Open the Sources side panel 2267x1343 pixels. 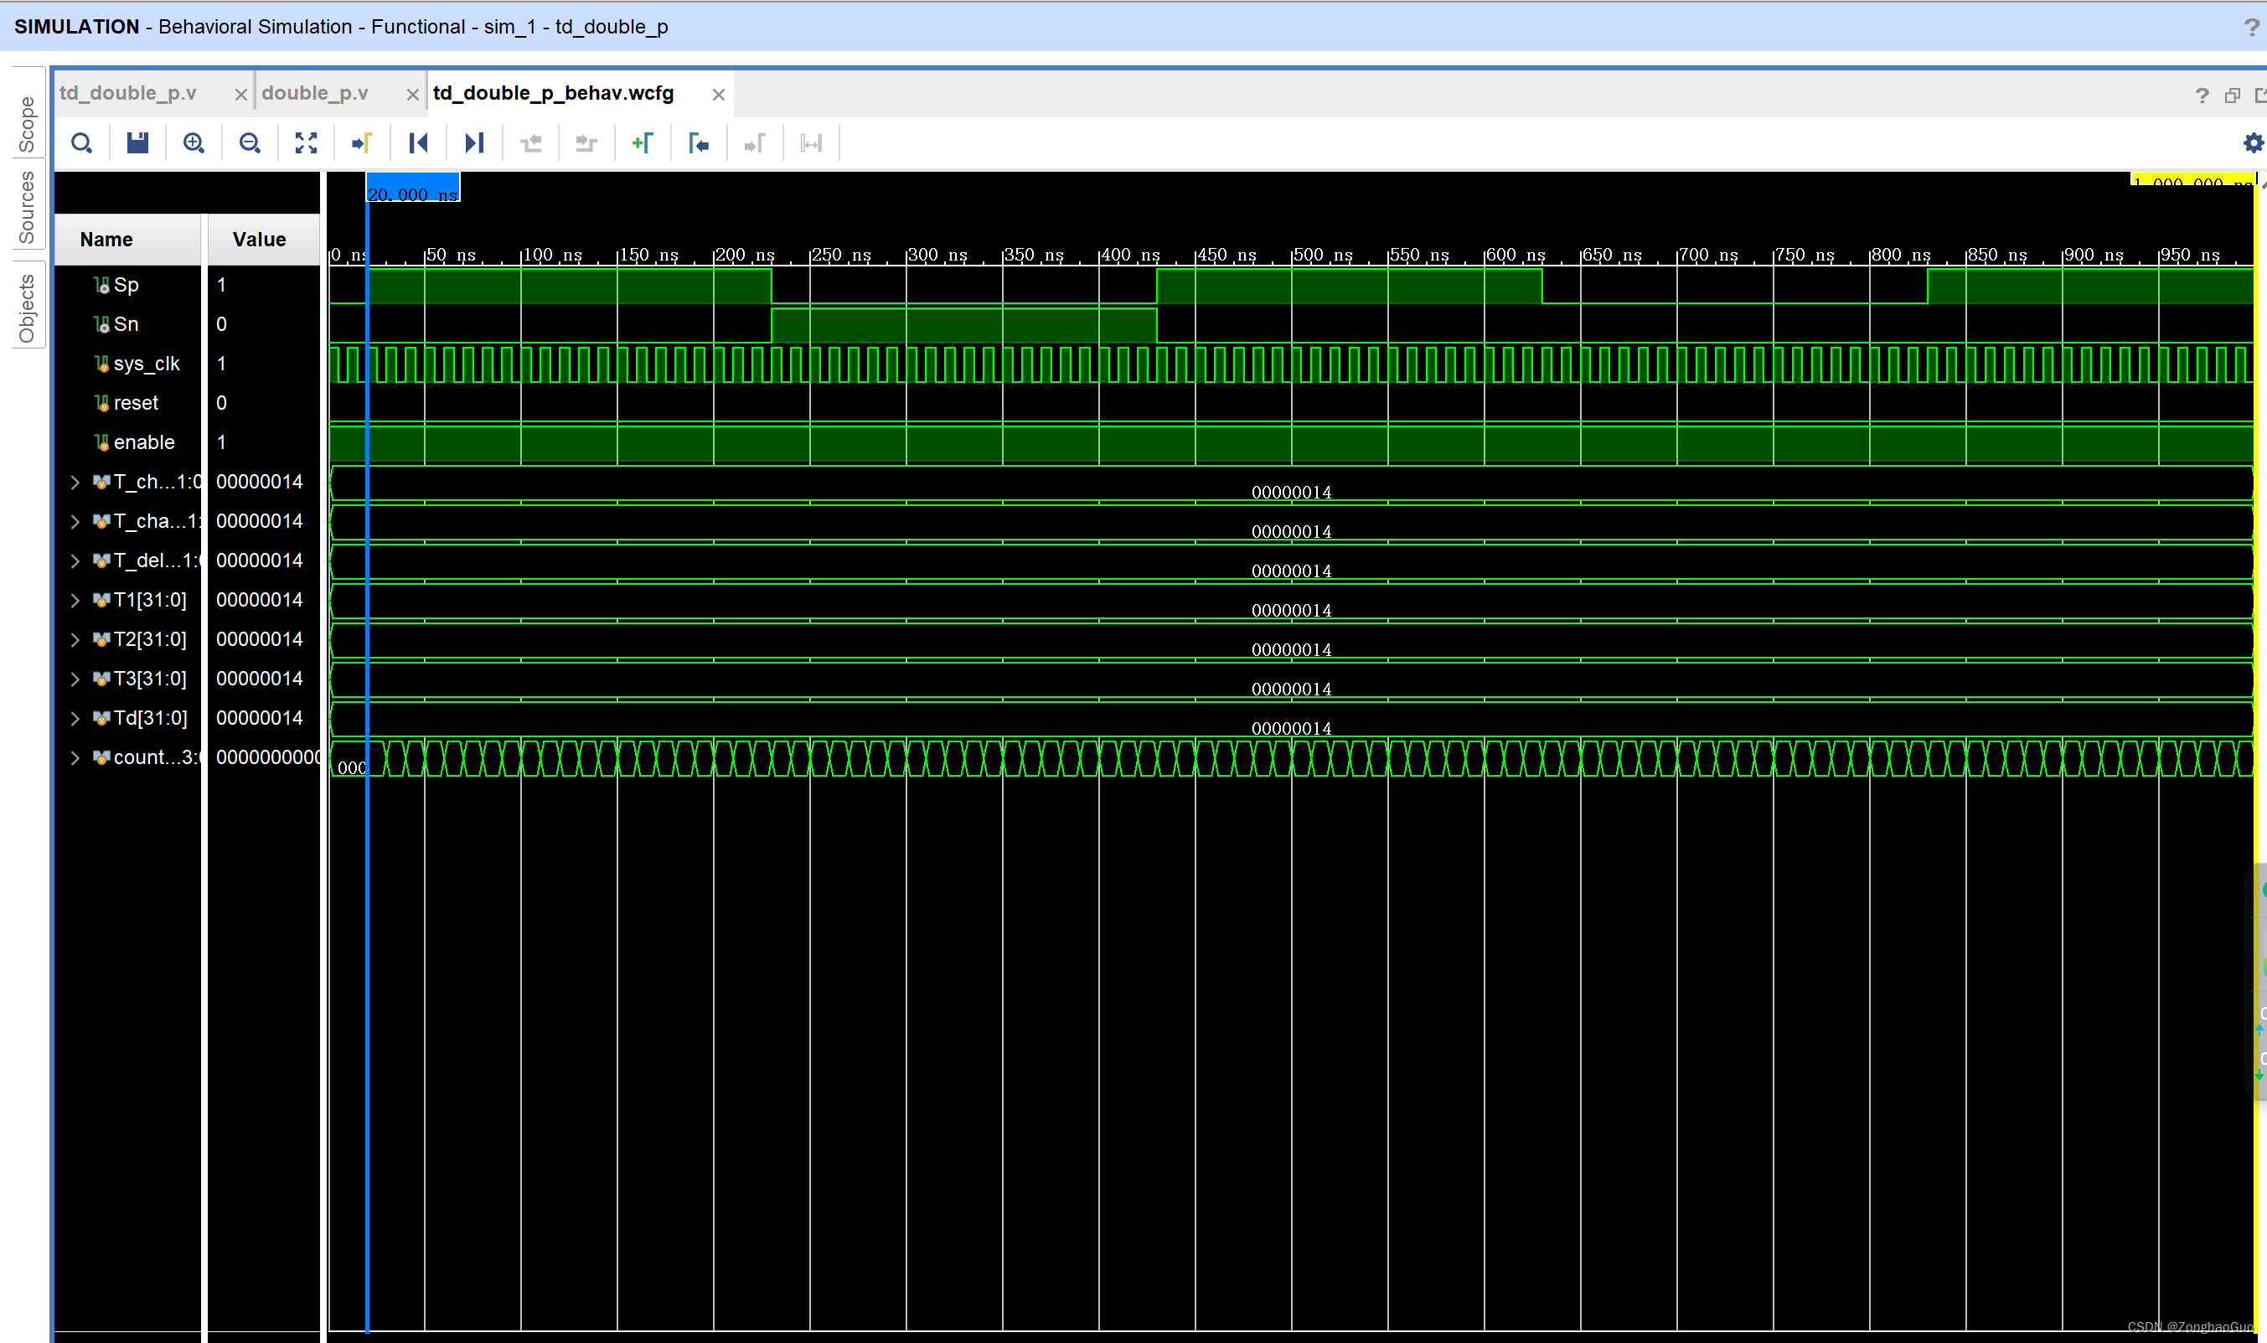(x=27, y=207)
